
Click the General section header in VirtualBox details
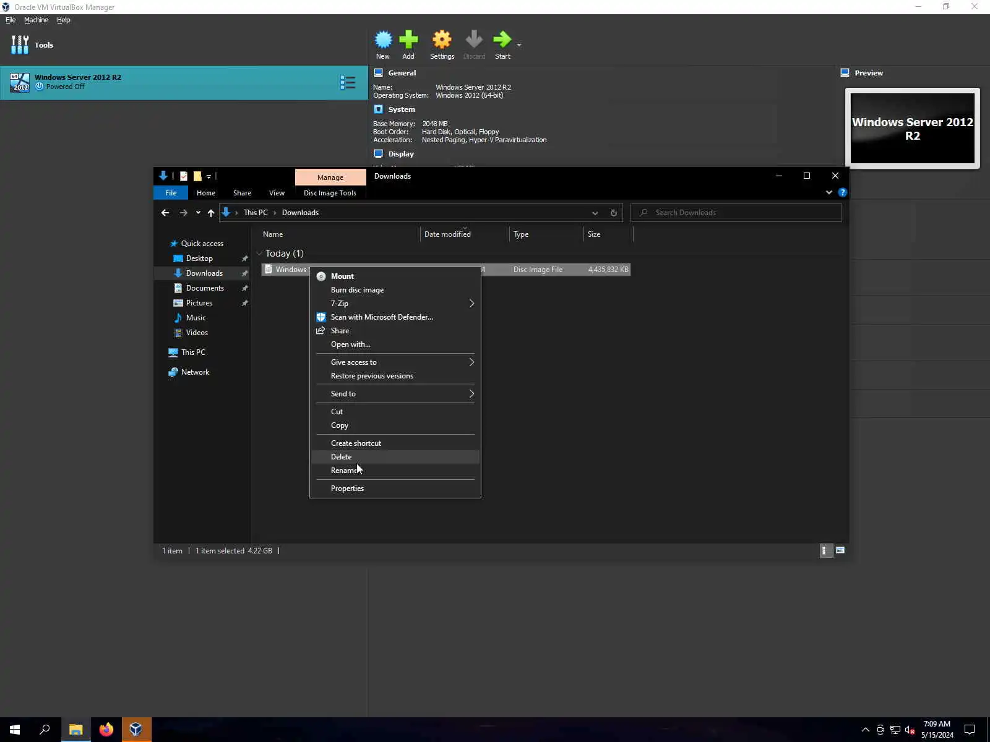pyautogui.click(x=402, y=73)
